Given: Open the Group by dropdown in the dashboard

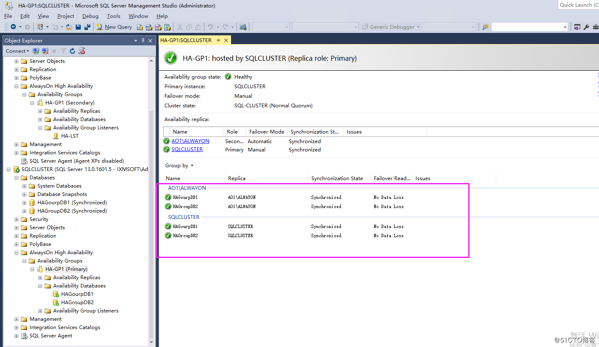Looking at the screenshot, I should (x=179, y=165).
